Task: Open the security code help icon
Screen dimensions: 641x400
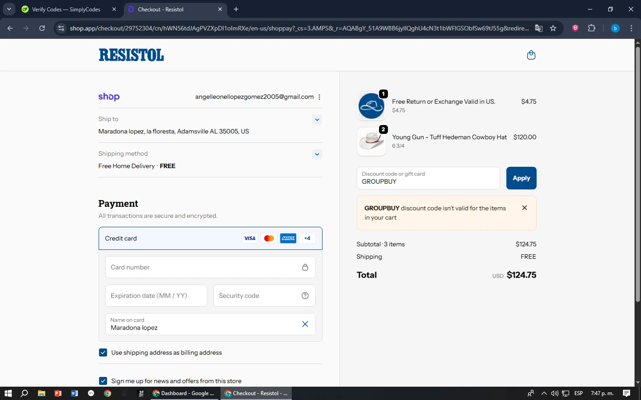Action: tap(305, 296)
